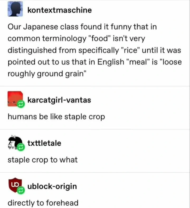Click karcatgirl-vantas's red avatar
Screen dimensions: 190x208
tap(15, 99)
